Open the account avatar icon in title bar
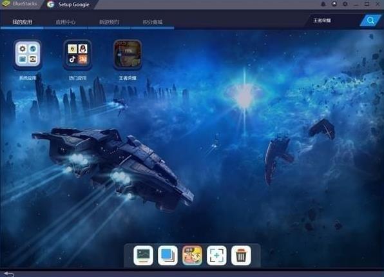384x277 pixels. [x=334, y=4]
